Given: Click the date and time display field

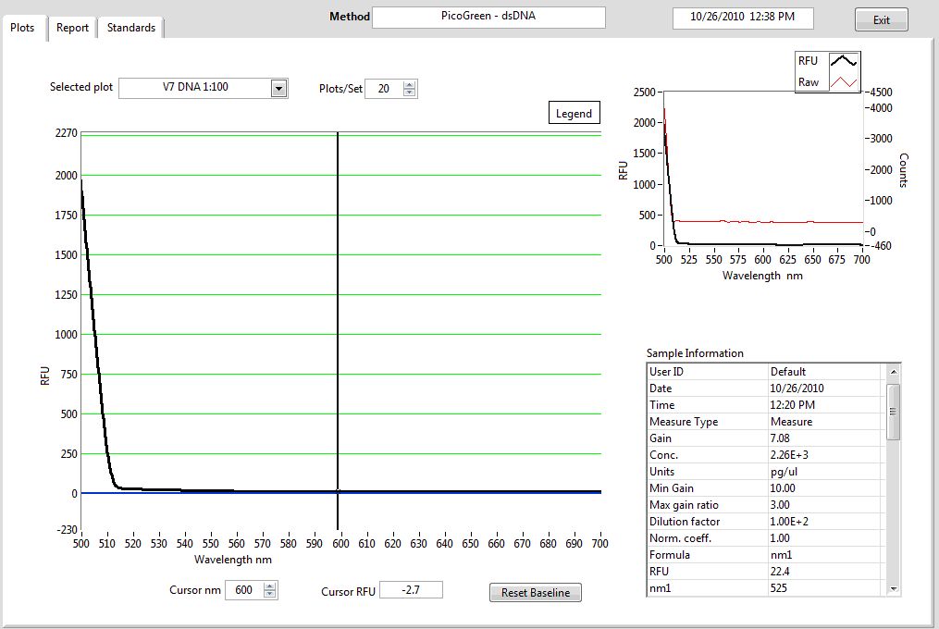Looking at the screenshot, I should pos(743,18).
